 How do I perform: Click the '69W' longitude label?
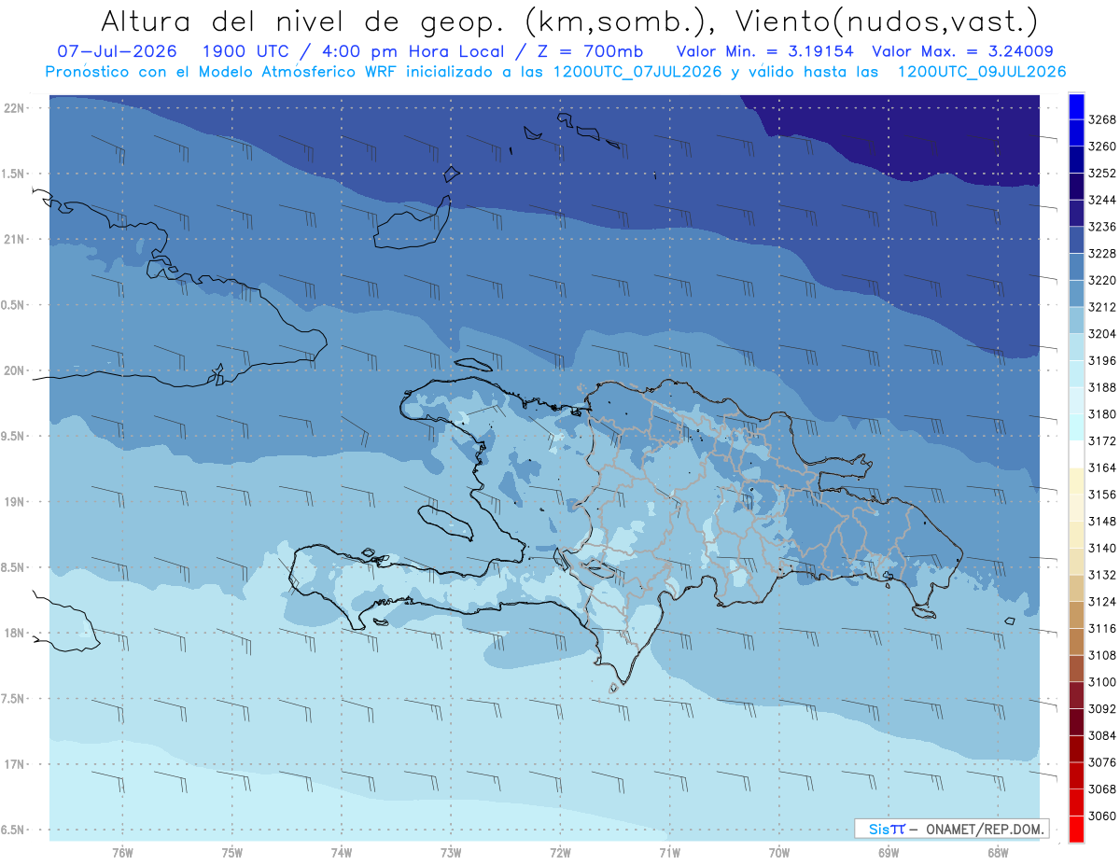pos(889,853)
